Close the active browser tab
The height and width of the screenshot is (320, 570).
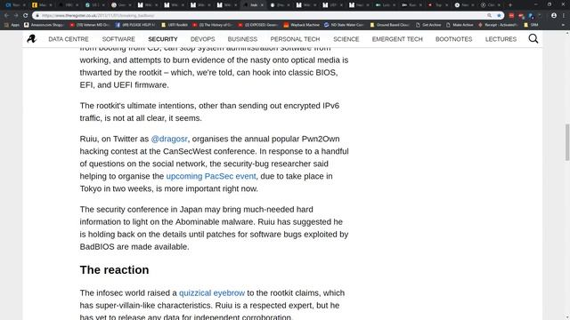[262, 5]
